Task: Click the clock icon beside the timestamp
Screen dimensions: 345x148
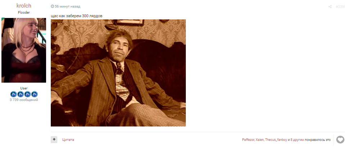Action: [x=52, y=6]
